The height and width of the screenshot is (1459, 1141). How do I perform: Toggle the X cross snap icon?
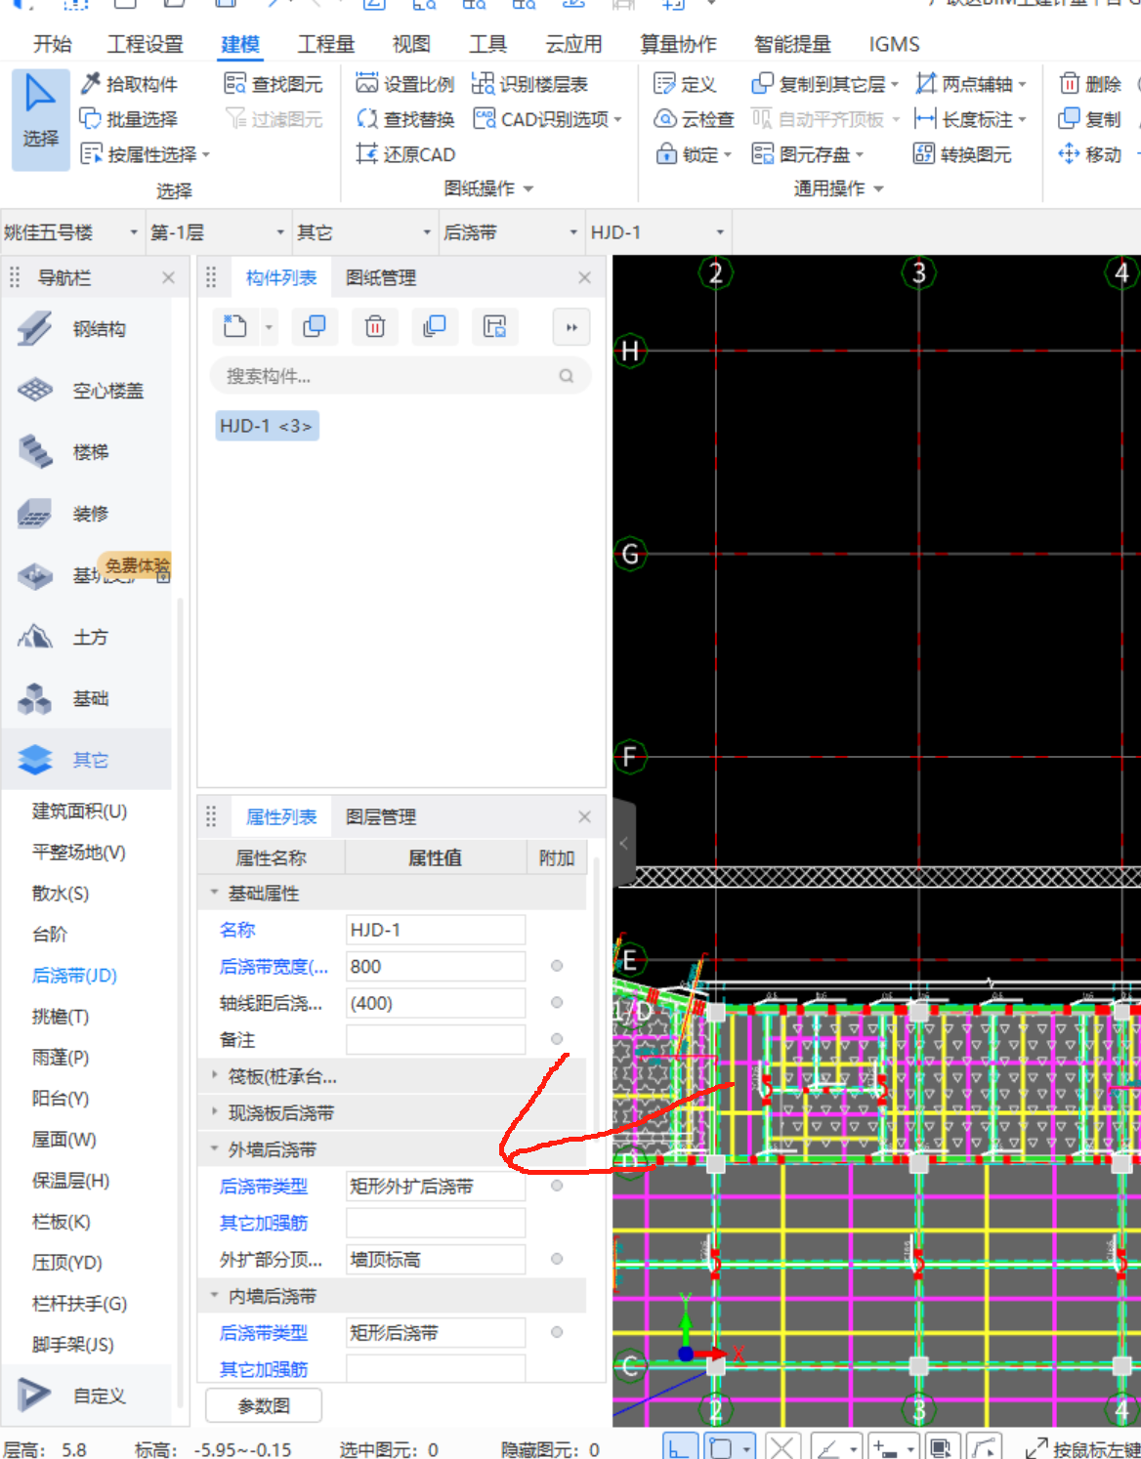[782, 1448]
